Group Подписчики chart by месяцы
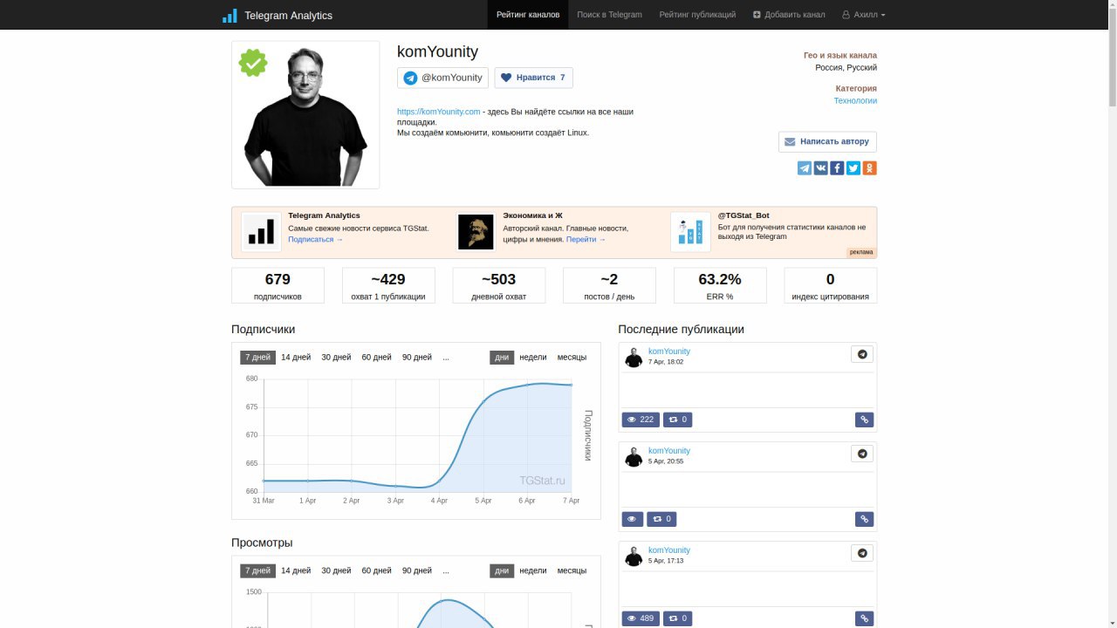1117x628 pixels. [x=572, y=358]
